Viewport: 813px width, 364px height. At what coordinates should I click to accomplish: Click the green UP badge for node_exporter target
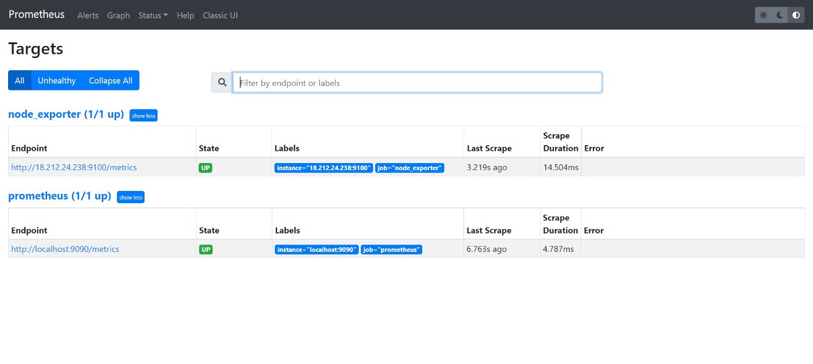[x=205, y=167]
